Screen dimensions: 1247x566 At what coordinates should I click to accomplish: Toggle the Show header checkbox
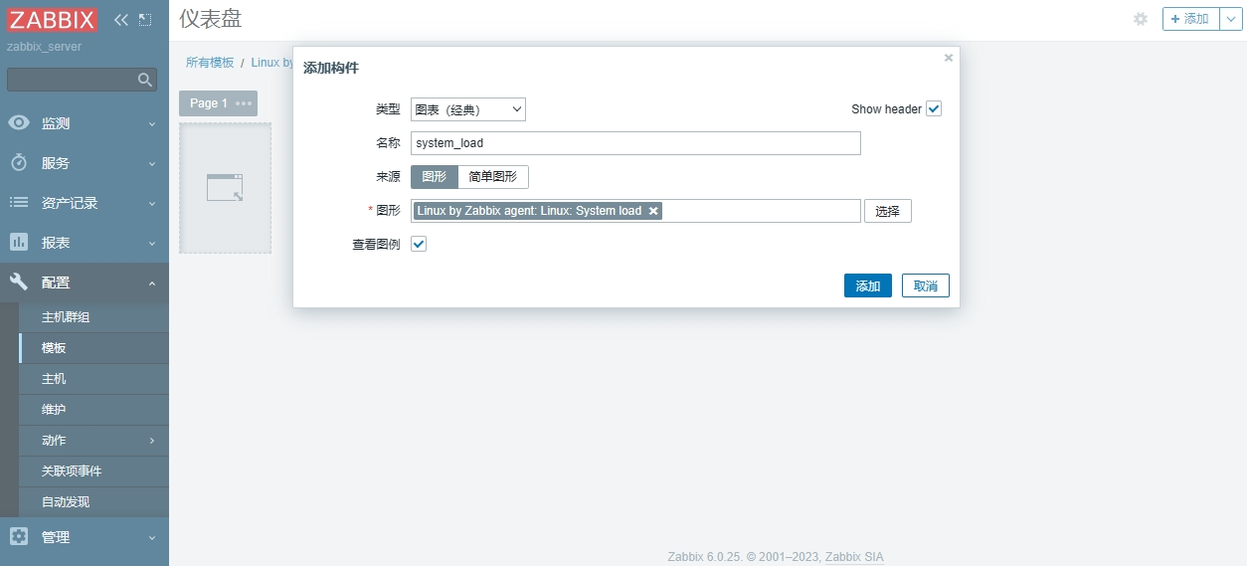coord(933,109)
